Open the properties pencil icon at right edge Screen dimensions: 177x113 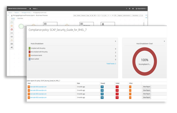click(146, 15)
